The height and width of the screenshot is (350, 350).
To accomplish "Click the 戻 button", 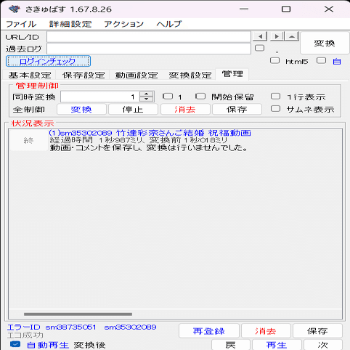I will [230, 345].
